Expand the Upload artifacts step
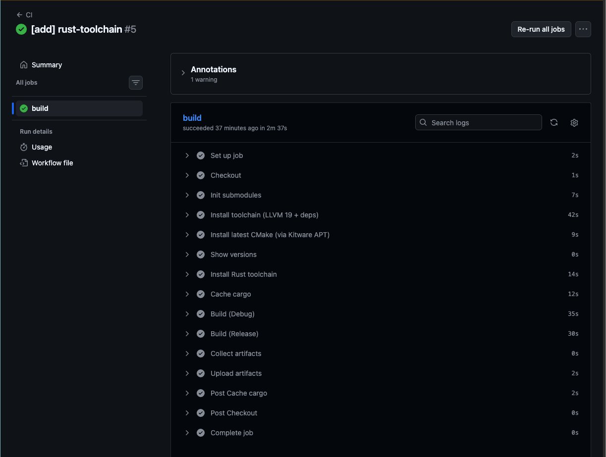Image resolution: width=606 pixels, height=457 pixels. (187, 373)
